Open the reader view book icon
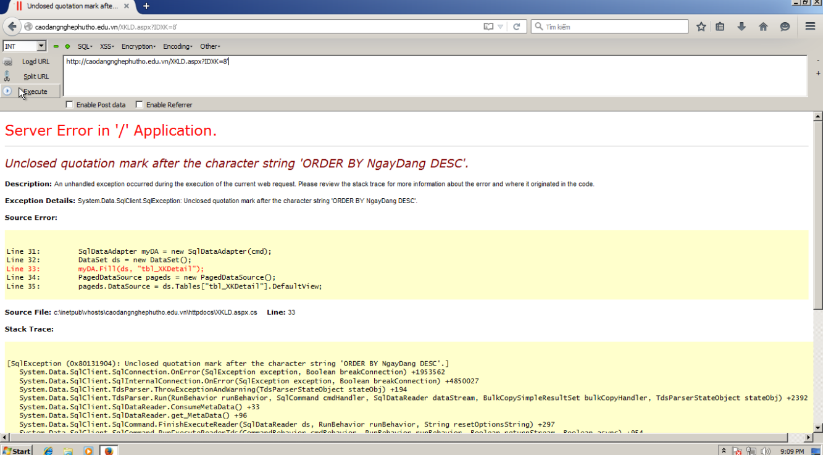Viewport: 823px width, 455px height. 488,27
